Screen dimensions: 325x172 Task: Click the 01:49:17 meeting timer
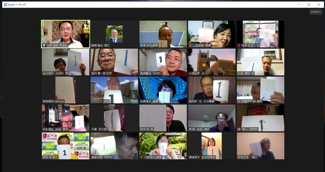[316, 12]
